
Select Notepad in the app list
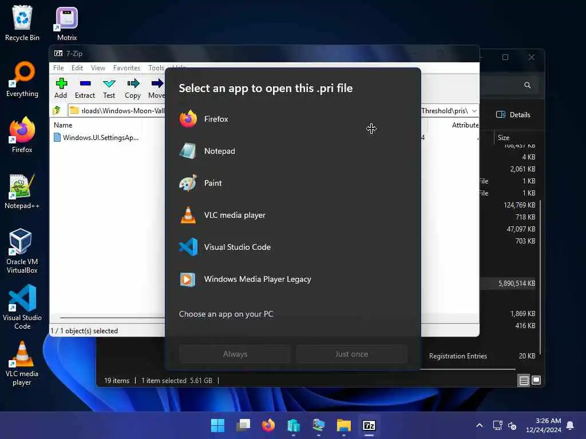[x=292, y=151]
